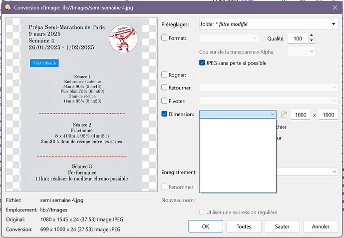Click the height field after the x

pyautogui.click(x=328, y=114)
